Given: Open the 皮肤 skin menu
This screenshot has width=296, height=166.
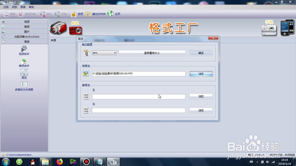Looking at the screenshot, I should (x=15, y=7).
